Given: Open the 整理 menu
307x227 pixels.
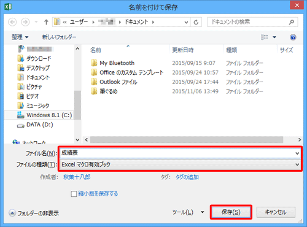Looking at the screenshot, I should 20,37.
